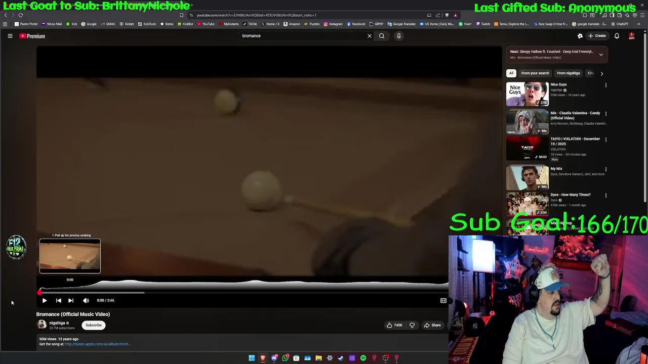Skip to next video
Image resolution: width=648 pixels, height=364 pixels.
coord(71,300)
